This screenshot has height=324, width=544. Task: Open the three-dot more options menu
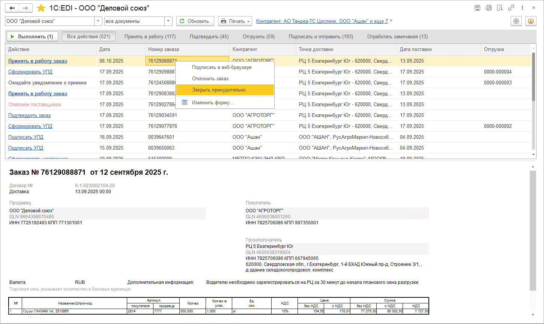522,8
